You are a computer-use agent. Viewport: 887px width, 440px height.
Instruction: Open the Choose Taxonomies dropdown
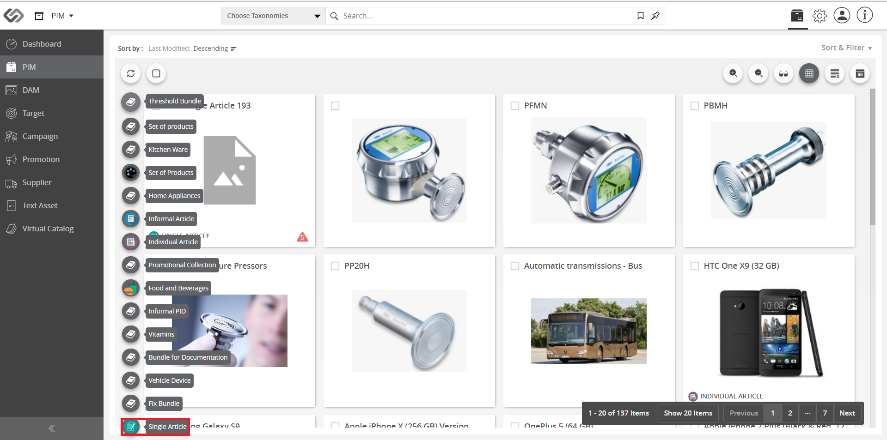coord(274,16)
